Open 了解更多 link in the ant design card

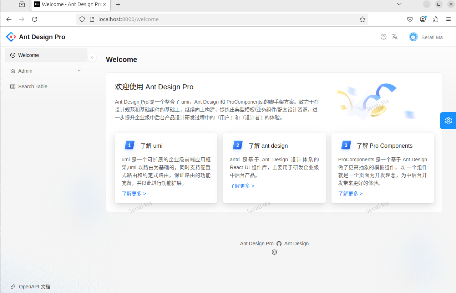click(x=242, y=186)
